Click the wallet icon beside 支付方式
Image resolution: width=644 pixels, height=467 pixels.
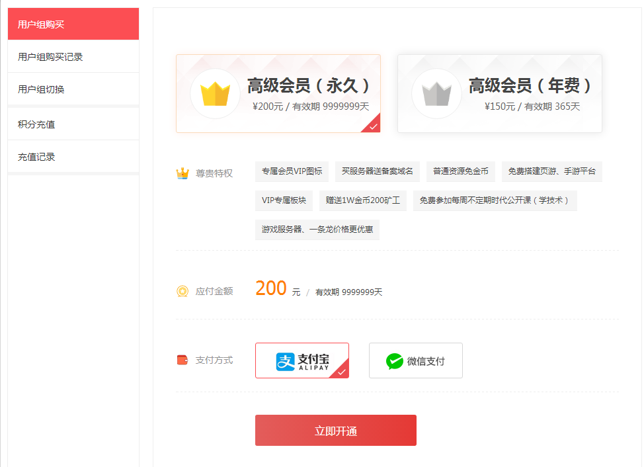(x=182, y=361)
